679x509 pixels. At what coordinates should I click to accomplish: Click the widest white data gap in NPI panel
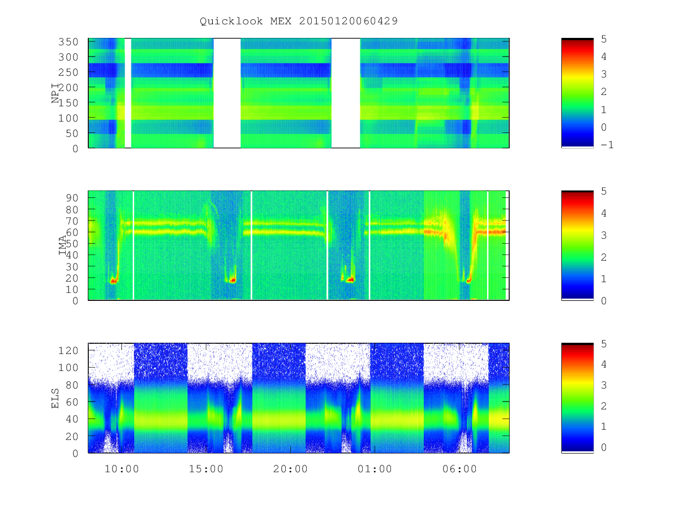[x=345, y=93]
